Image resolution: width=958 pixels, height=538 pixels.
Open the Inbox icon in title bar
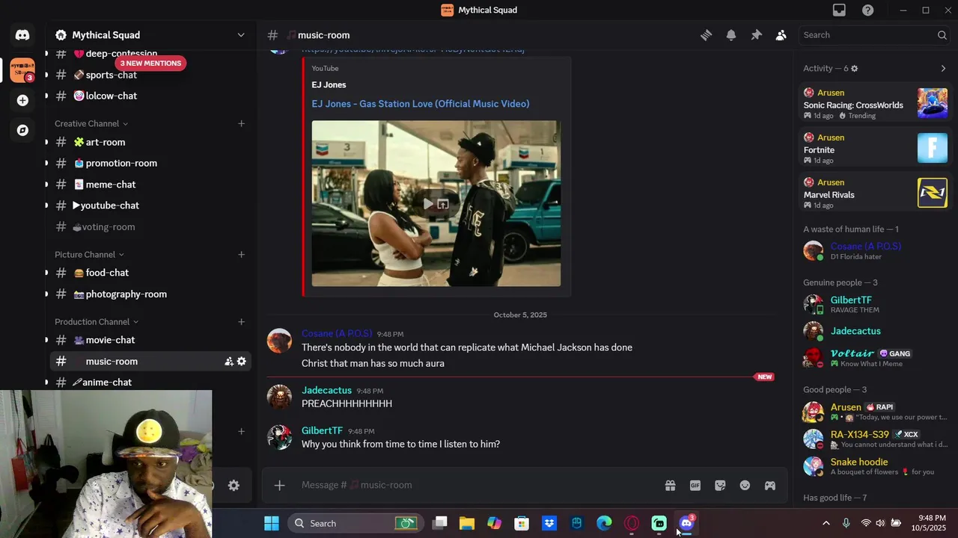[x=839, y=10]
